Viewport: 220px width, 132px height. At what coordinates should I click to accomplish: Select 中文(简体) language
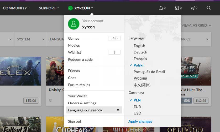[x=142, y=85]
